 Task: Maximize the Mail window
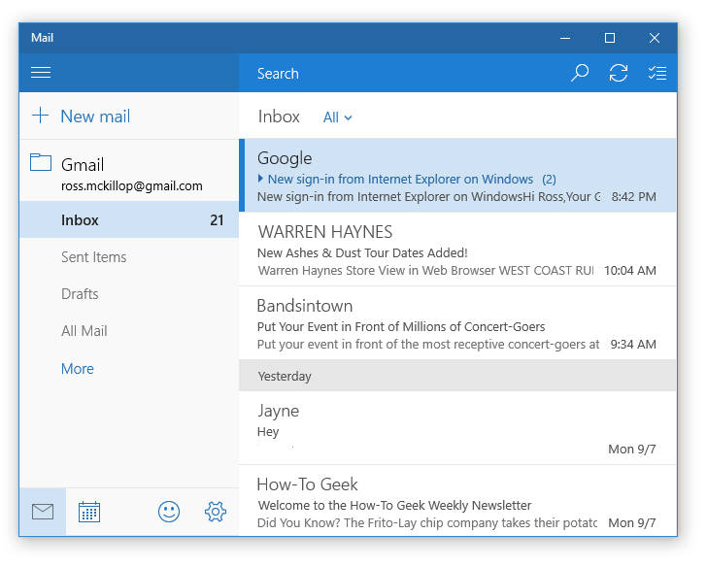click(x=610, y=38)
